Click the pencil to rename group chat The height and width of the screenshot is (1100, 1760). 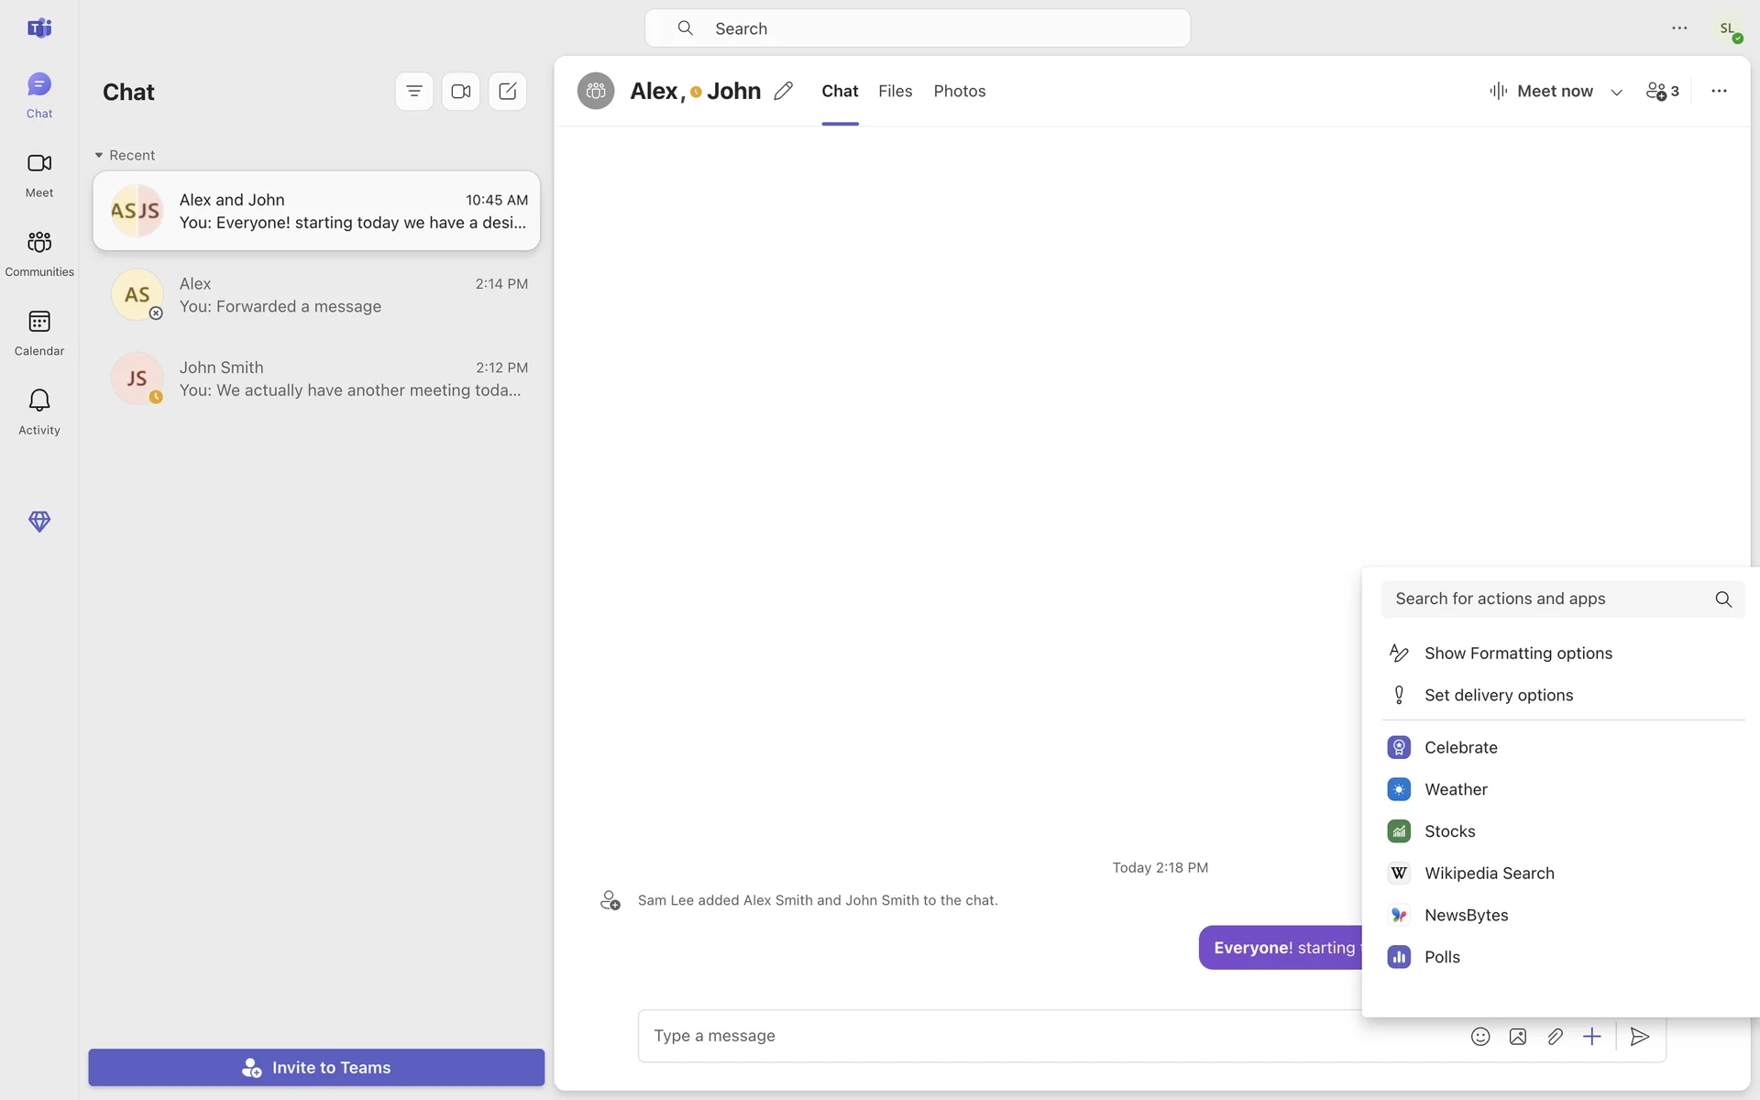click(783, 91)
